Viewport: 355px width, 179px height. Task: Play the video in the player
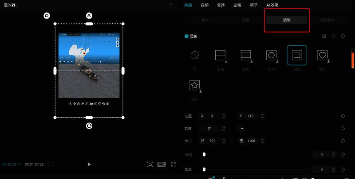pyautogui.click(x=89, y=164)
